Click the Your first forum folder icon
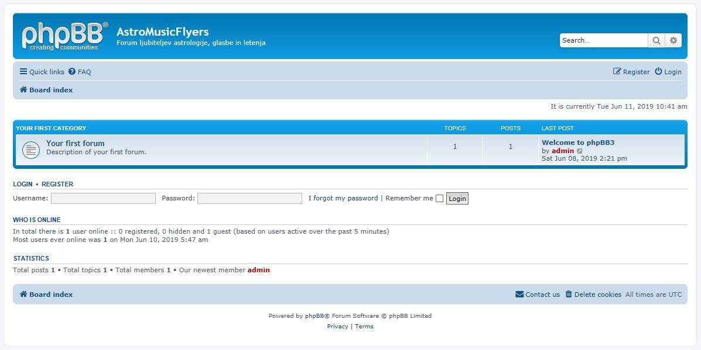Viewport: 701px width, 350px height. coord(31,150)
